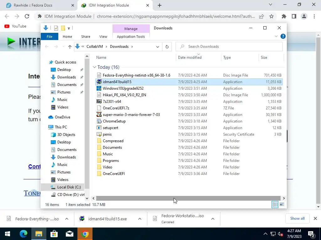Open Chrome side panel icon
Screen dimensions: 321x240
pyautogui.click(x=294, y=16)
